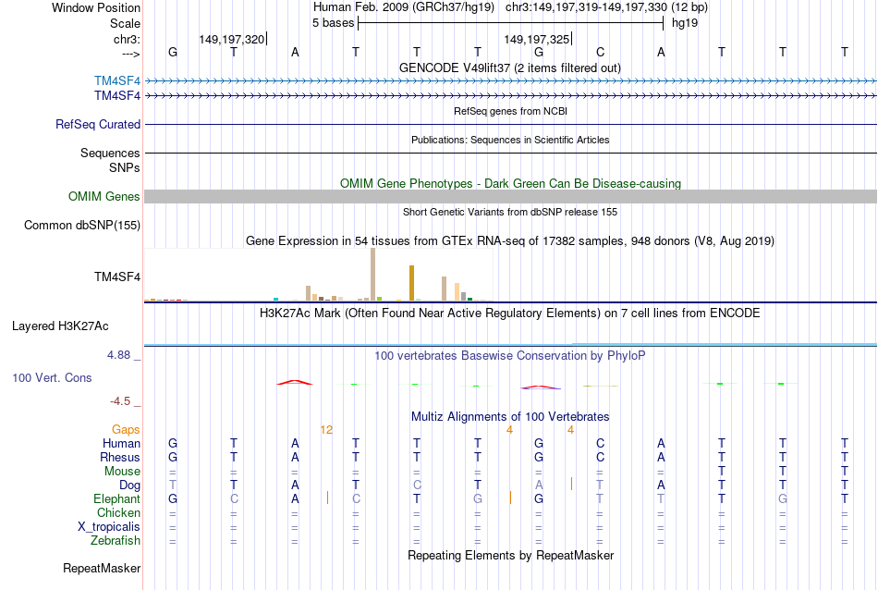Select the OMIM Genes track label

click(104, 197)
